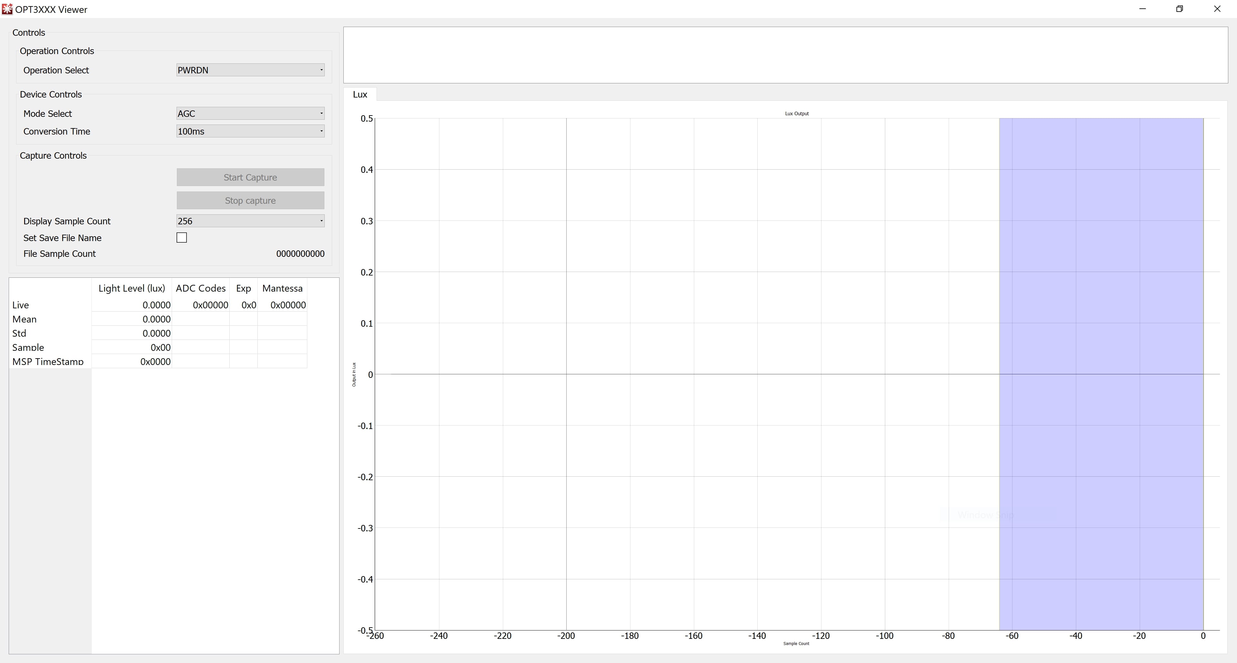Select the MSP TimeStamp value cell
Viewport: 1237px width, 663px height.
point(131,362)
